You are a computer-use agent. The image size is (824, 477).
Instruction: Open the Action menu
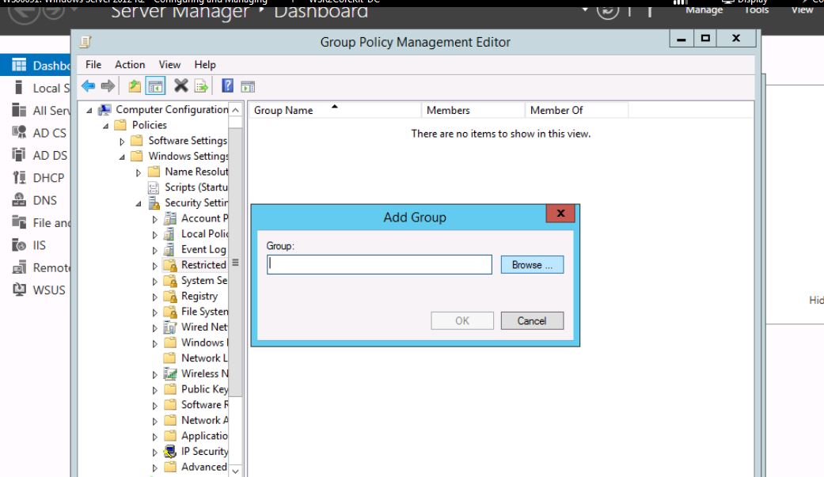[130, 65]
